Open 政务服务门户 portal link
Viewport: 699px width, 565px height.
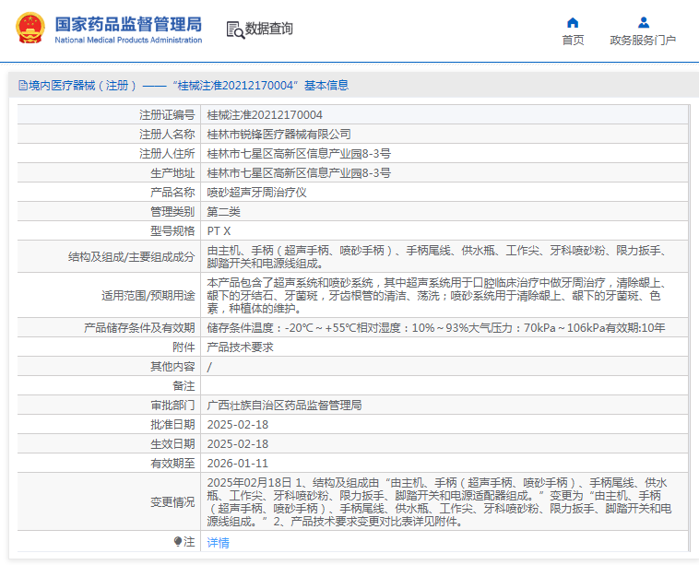click(x=643, y=41)
